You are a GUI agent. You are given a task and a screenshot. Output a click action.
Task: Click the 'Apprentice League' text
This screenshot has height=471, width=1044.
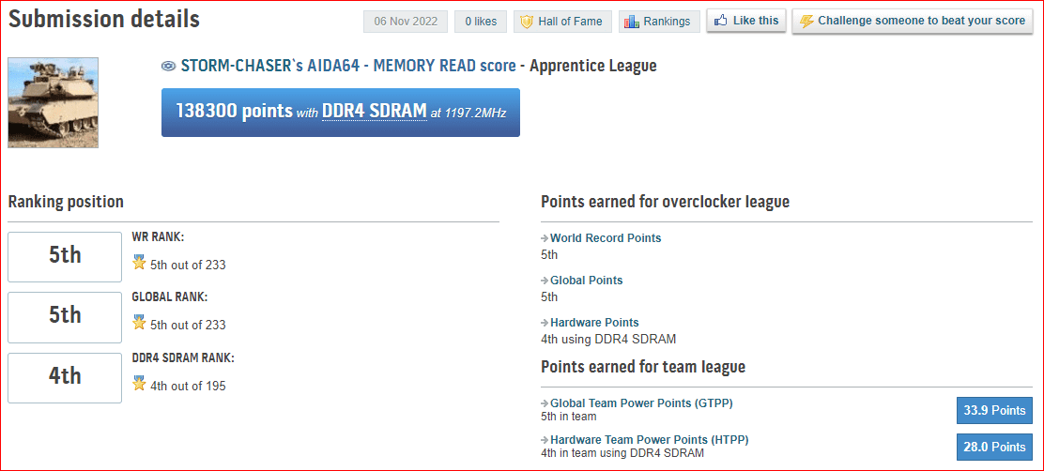coord(593,66)
